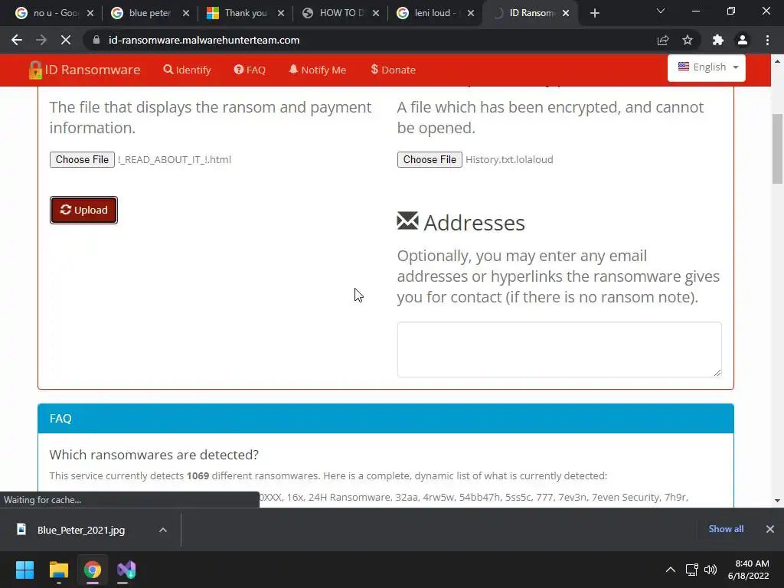Click the address bar URL
The width and height of the screenshot is (784, 588).
click(x=204, y=40)
